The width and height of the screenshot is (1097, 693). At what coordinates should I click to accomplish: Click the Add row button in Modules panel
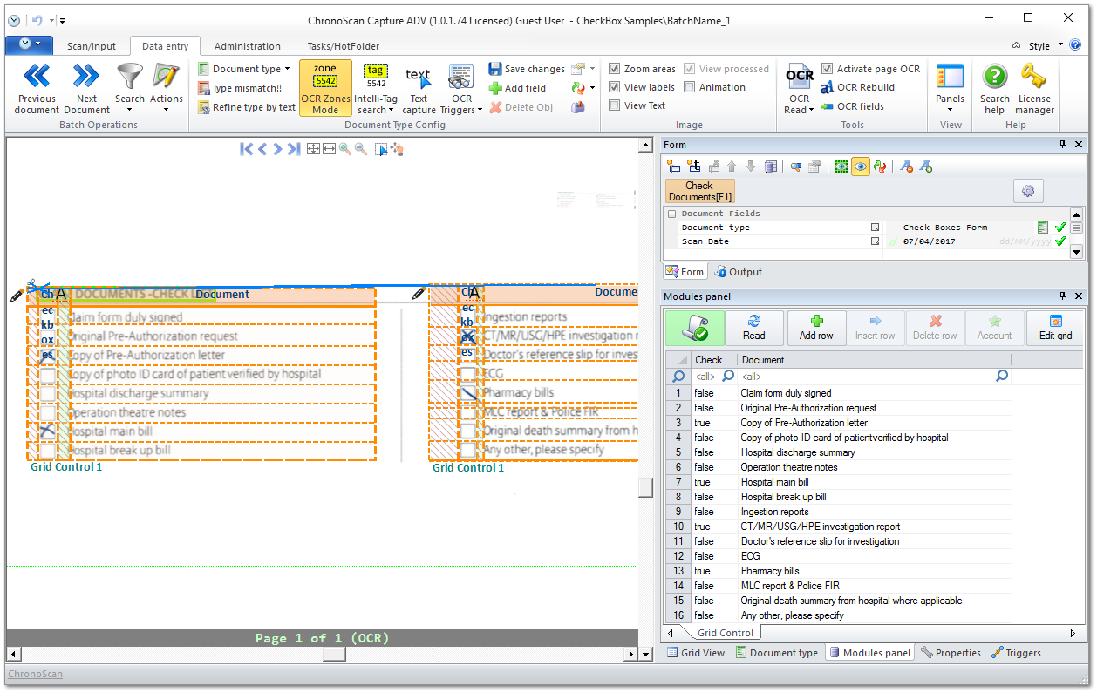click(x=816, y=328)
